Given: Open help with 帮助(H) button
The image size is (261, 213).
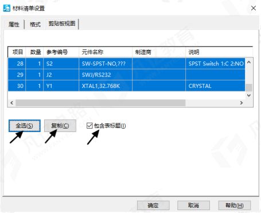Looking at the screenshot, I should [x=235, y=206].
